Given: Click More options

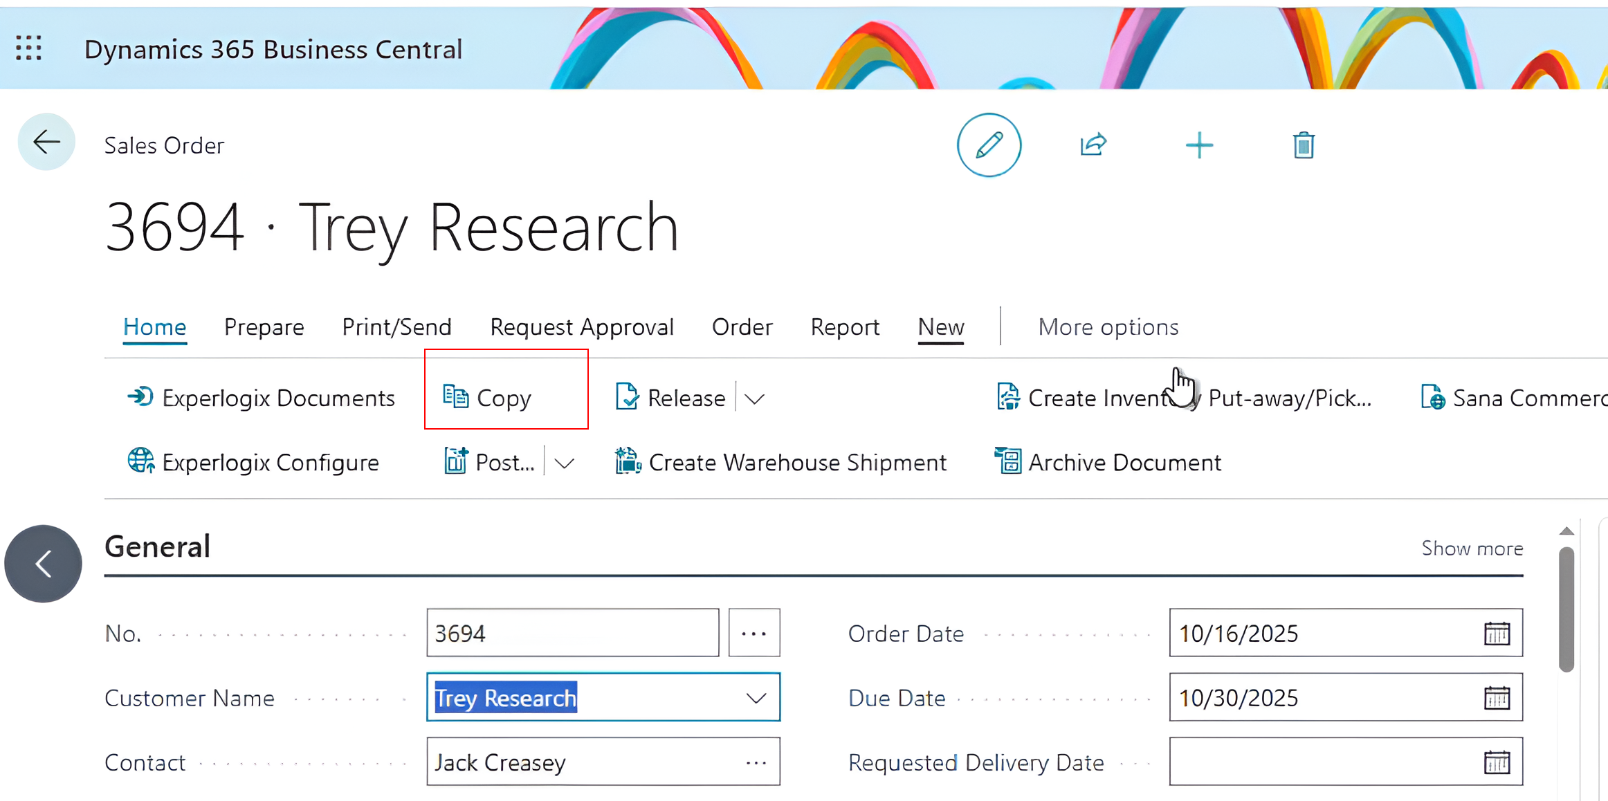Looking at the screenshot, I should pyautogui.click(x=1108, y=326).
